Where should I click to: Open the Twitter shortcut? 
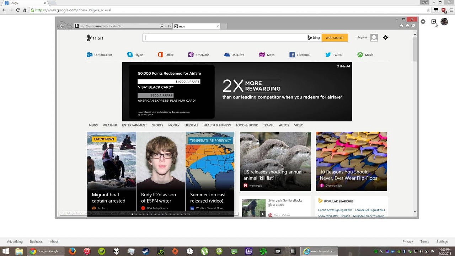pyautogui.click(x=334, y=55)
